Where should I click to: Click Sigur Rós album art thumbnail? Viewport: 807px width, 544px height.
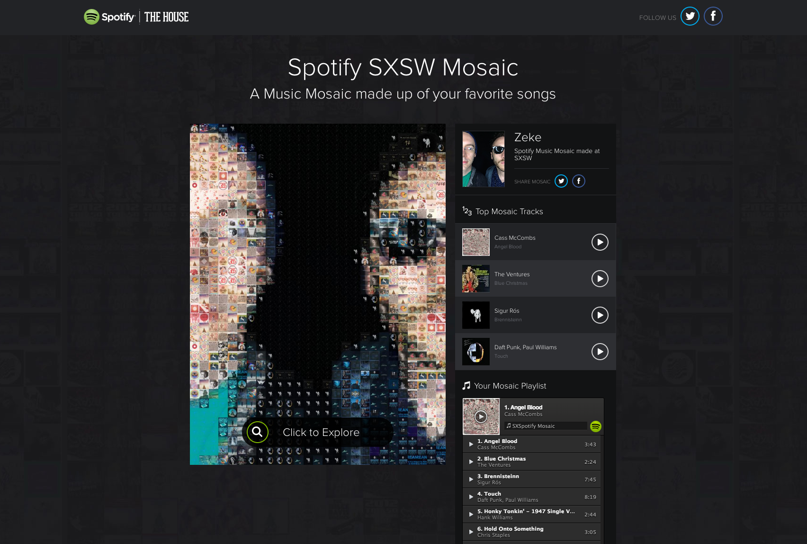pos(475,315)
